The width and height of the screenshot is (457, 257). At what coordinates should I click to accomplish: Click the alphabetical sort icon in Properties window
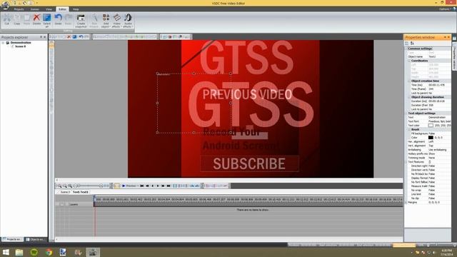pyautogui.click(x=412, y=44)
